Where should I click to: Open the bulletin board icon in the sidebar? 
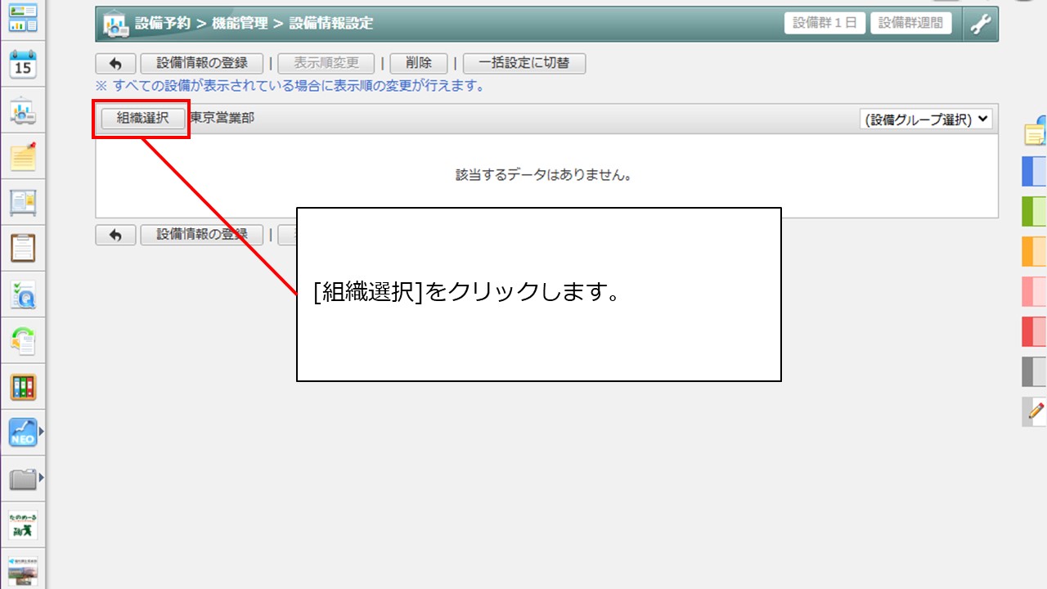(x=22, y=201)
